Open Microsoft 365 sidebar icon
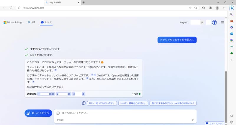 [x=232, y=27]
